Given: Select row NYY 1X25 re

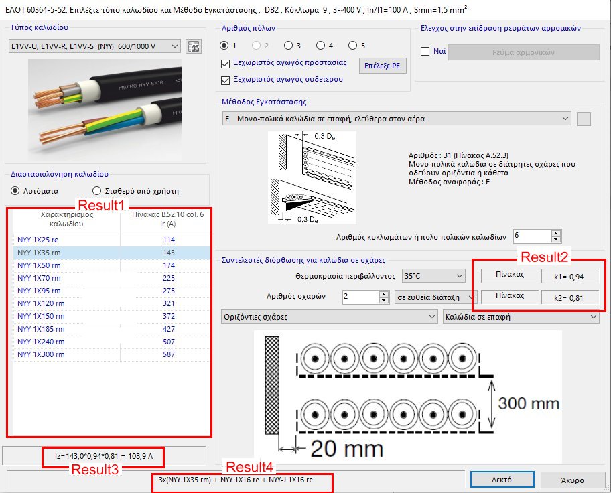Looking at the screenshot, I should pyautogui.click(x=111, y=240).
